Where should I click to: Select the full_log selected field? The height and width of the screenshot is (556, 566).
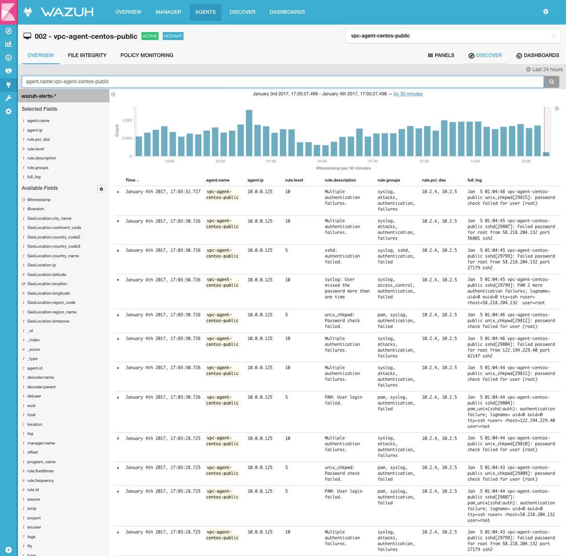pyautogui.click(x=34, y=177)
